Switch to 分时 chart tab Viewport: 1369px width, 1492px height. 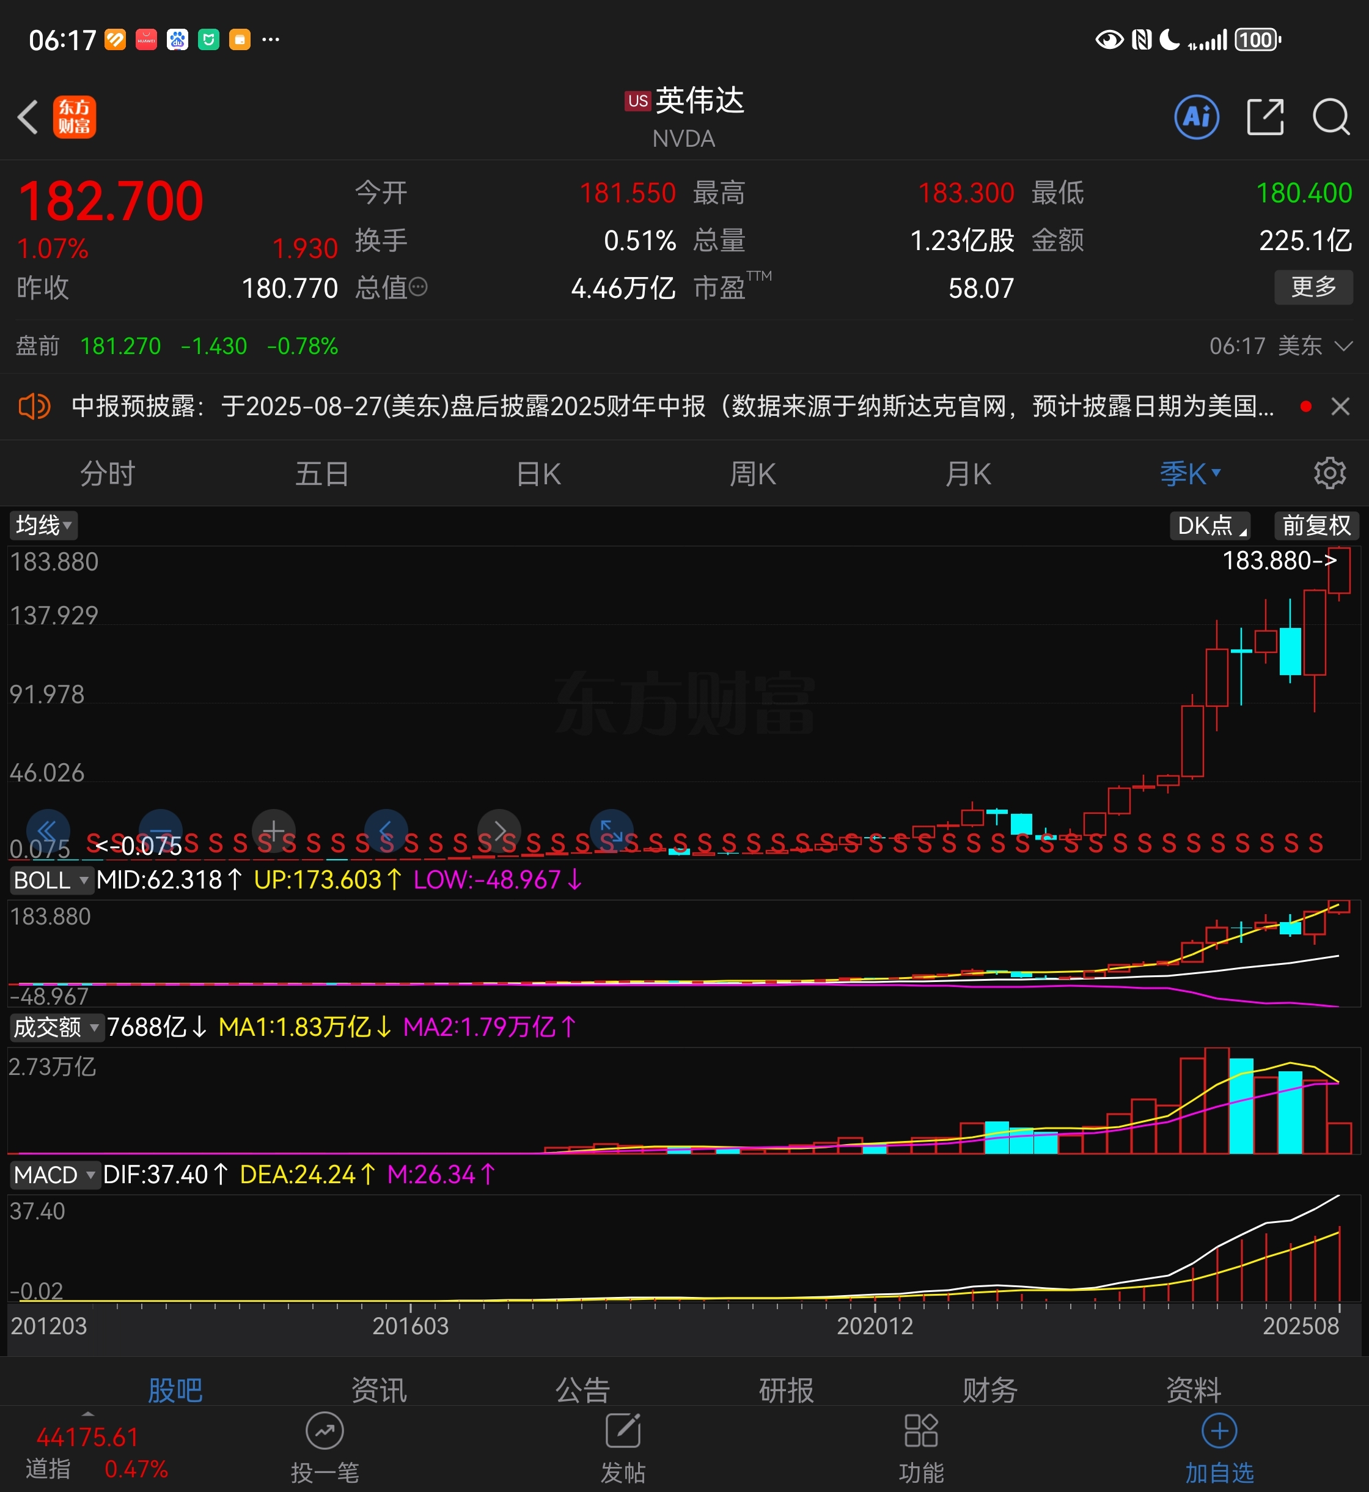pyautogui.click(x=108, y=474)
